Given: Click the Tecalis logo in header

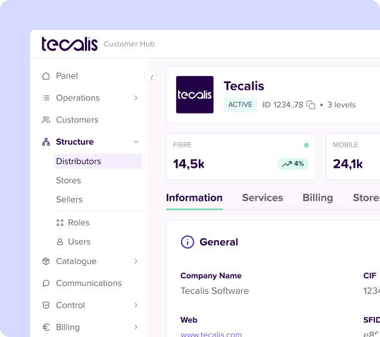Looking at the screenshot, I should [69, 44].
